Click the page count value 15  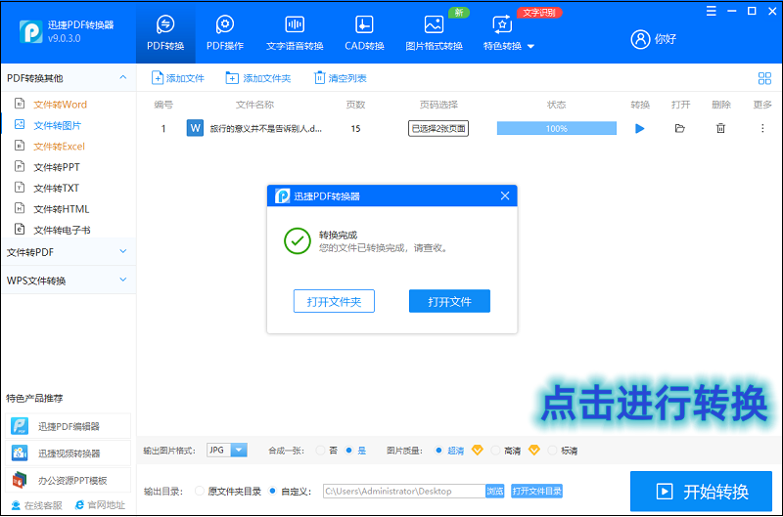tap(355, 129)
